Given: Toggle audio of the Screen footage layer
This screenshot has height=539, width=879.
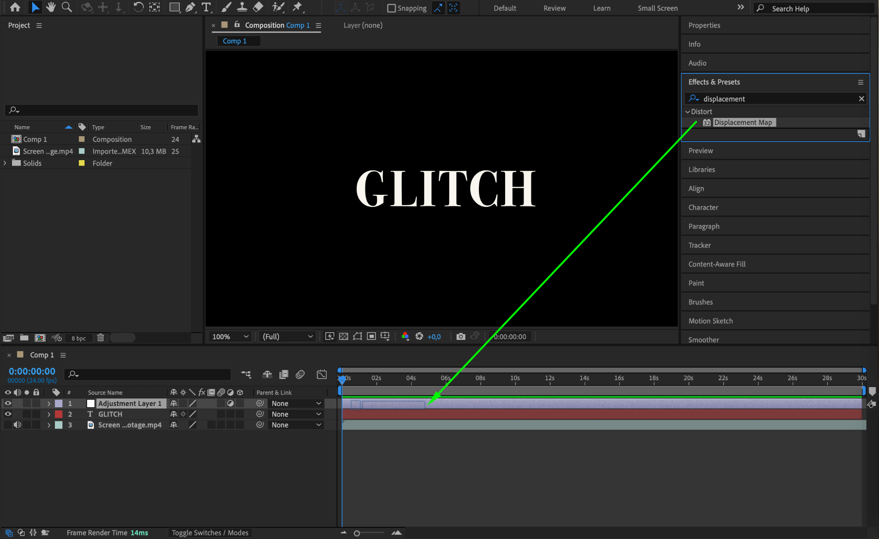Looking at the screenshot, I should 17,425.
